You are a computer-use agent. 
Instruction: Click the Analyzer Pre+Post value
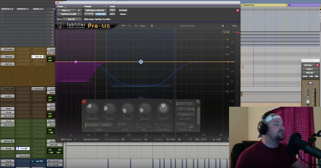[171, 139]
